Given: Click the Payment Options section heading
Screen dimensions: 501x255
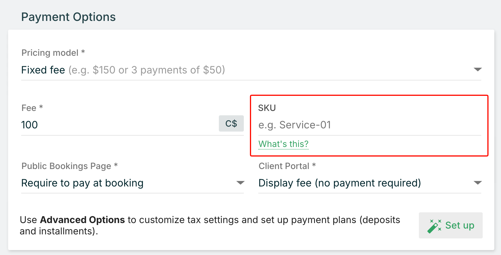Looking at the screenshot, I should (x=69, y=17).
